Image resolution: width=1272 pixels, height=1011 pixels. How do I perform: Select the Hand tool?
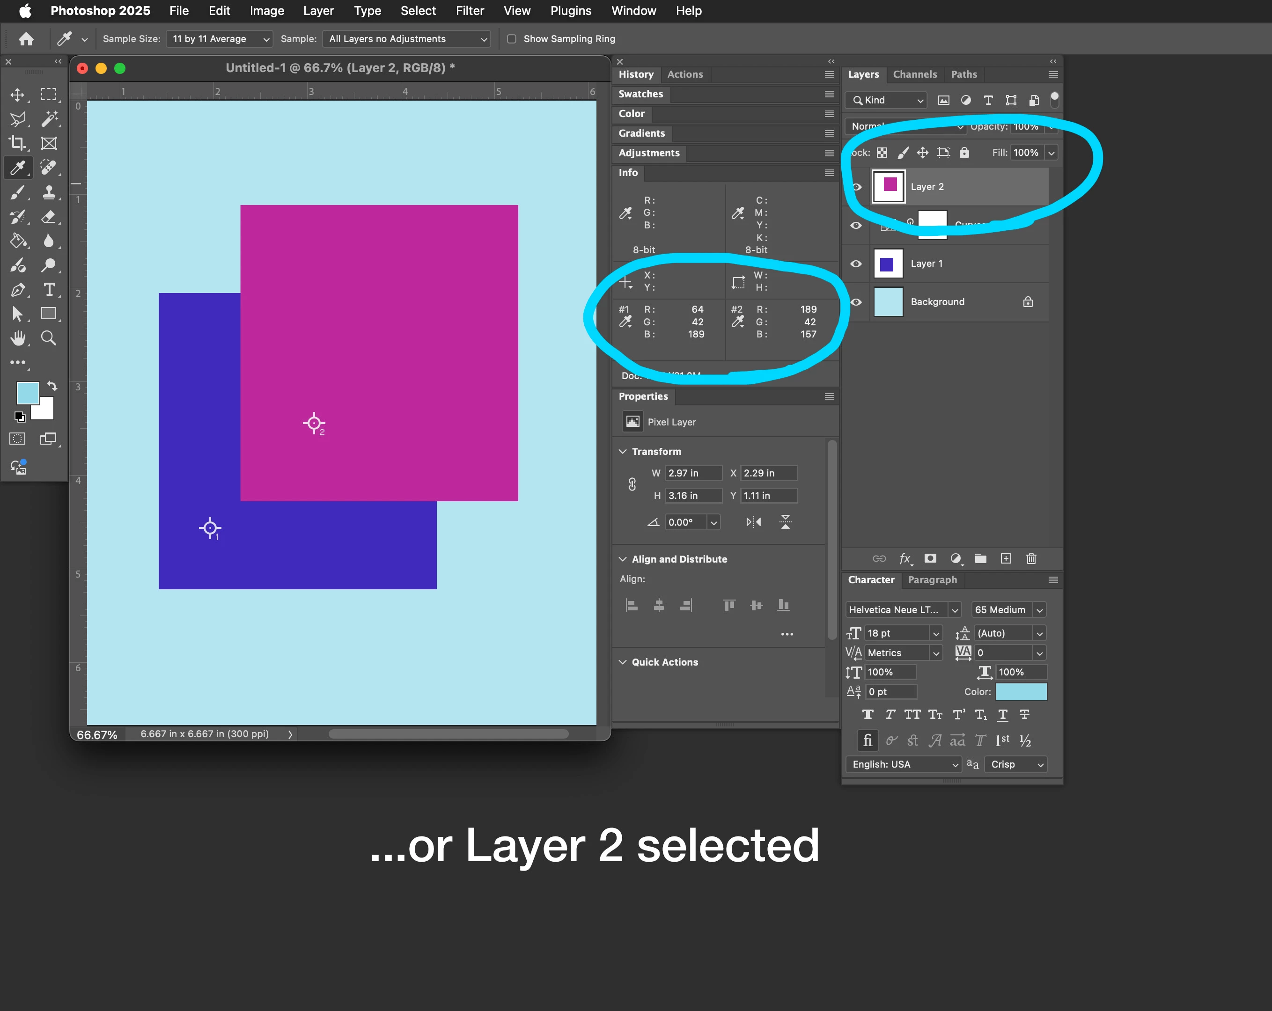point(18,338)
